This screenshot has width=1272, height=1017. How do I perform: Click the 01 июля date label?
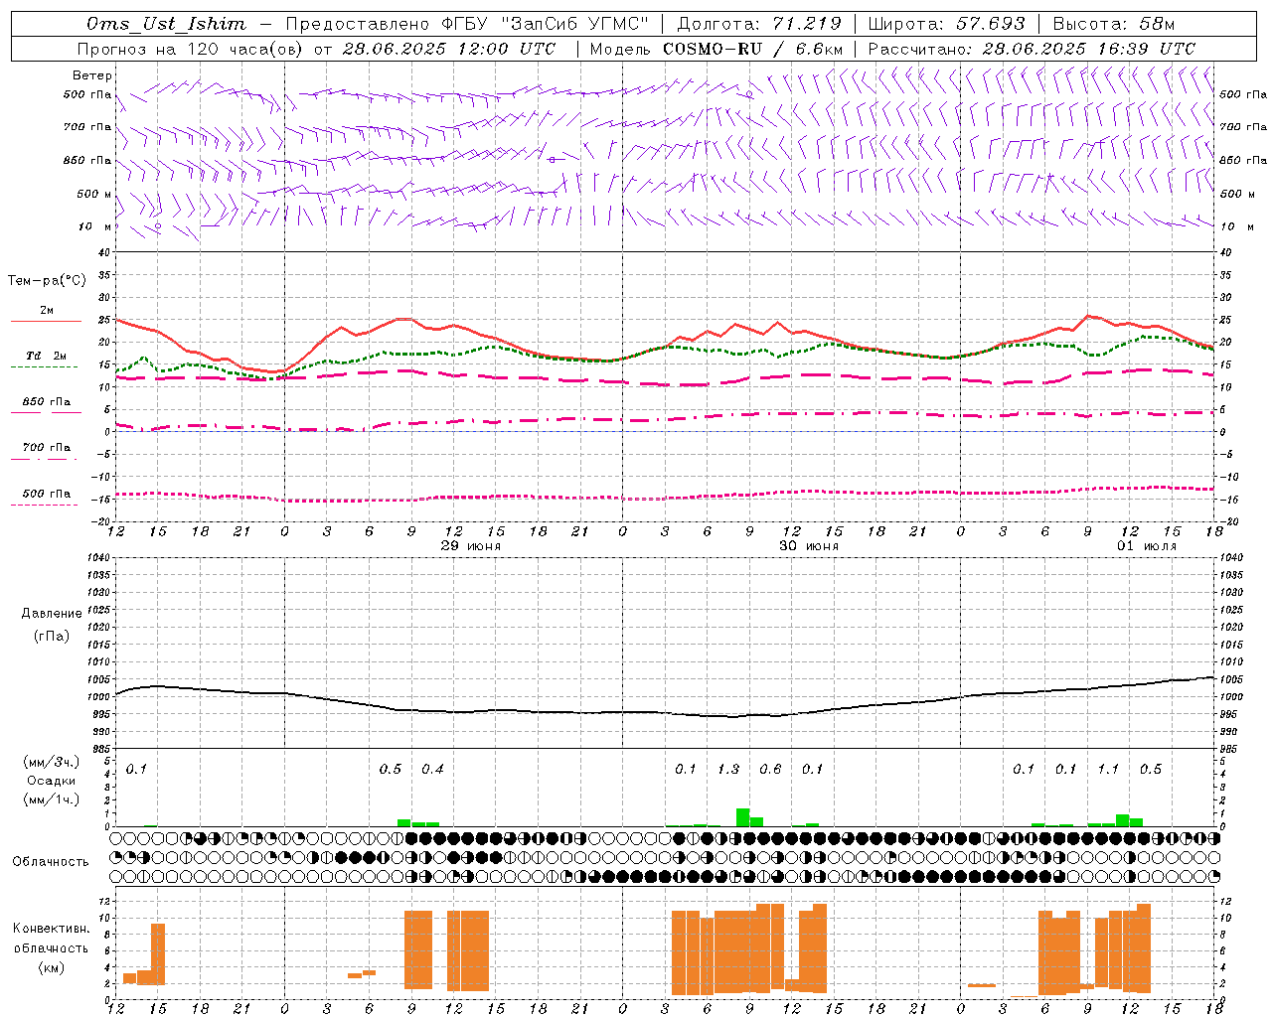pos(1147,546)
